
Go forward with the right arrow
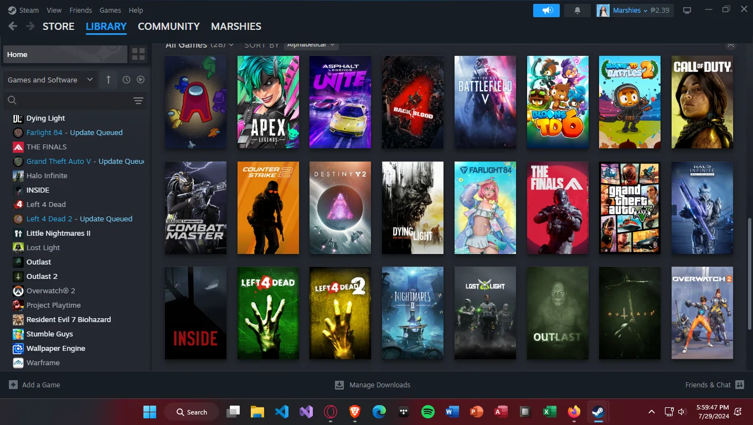30,26
